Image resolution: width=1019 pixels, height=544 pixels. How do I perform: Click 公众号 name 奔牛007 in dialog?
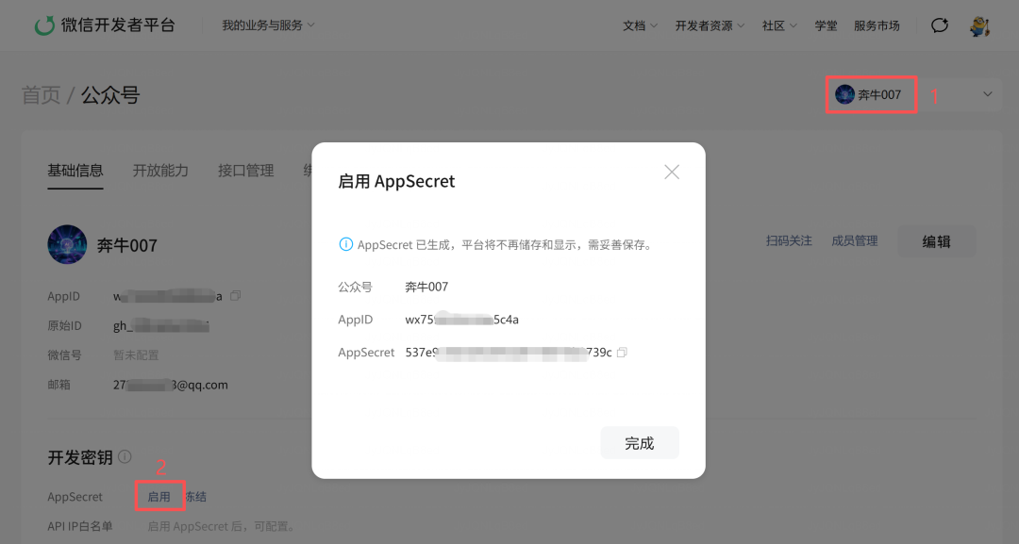point(426,287)
